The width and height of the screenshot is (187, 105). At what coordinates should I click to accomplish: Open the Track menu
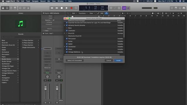pos(28,1)
